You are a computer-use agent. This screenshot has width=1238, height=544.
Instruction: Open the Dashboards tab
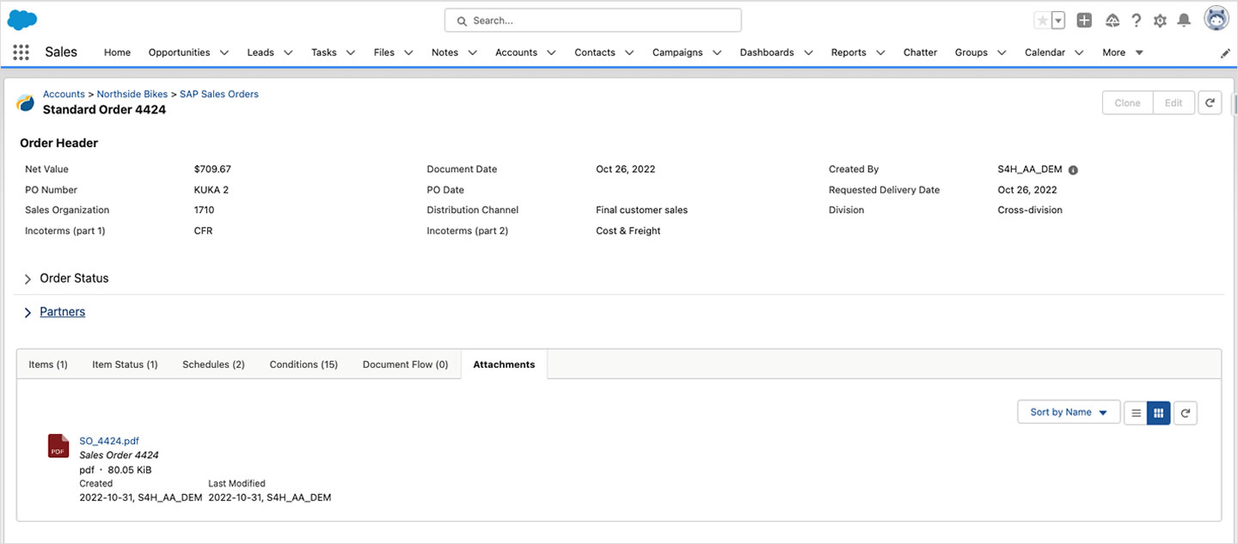pos(767,52)
